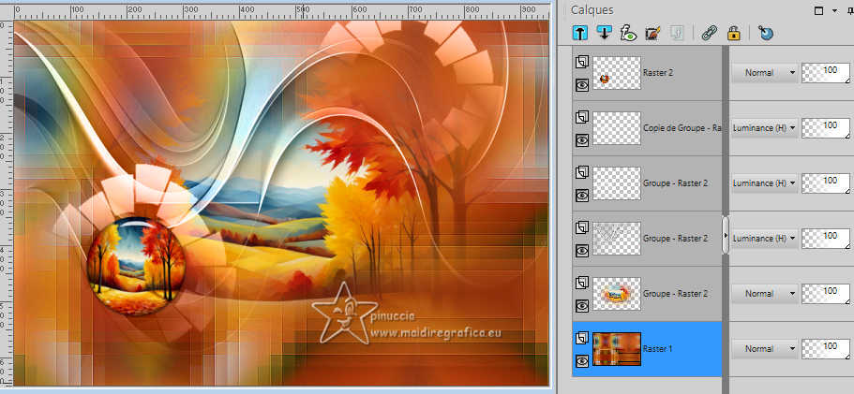Viewport: 854px width, 394px height.
Task: Click layer type icon of Raster 1
Action: click(x=582, y=339)
